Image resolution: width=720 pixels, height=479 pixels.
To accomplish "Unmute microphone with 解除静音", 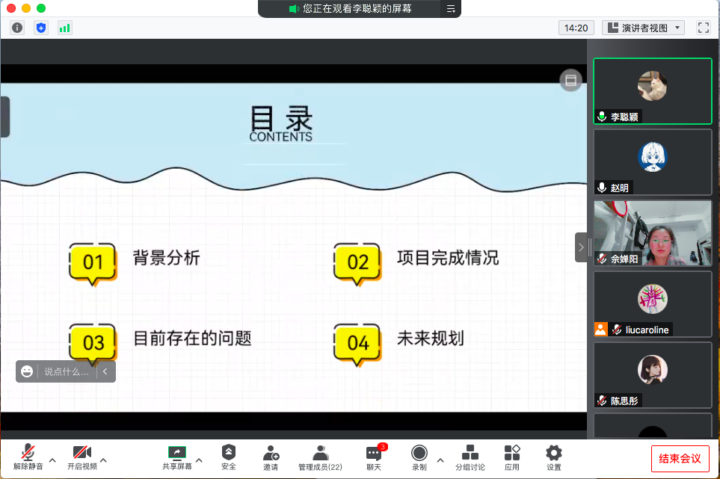I will point(28,457).
